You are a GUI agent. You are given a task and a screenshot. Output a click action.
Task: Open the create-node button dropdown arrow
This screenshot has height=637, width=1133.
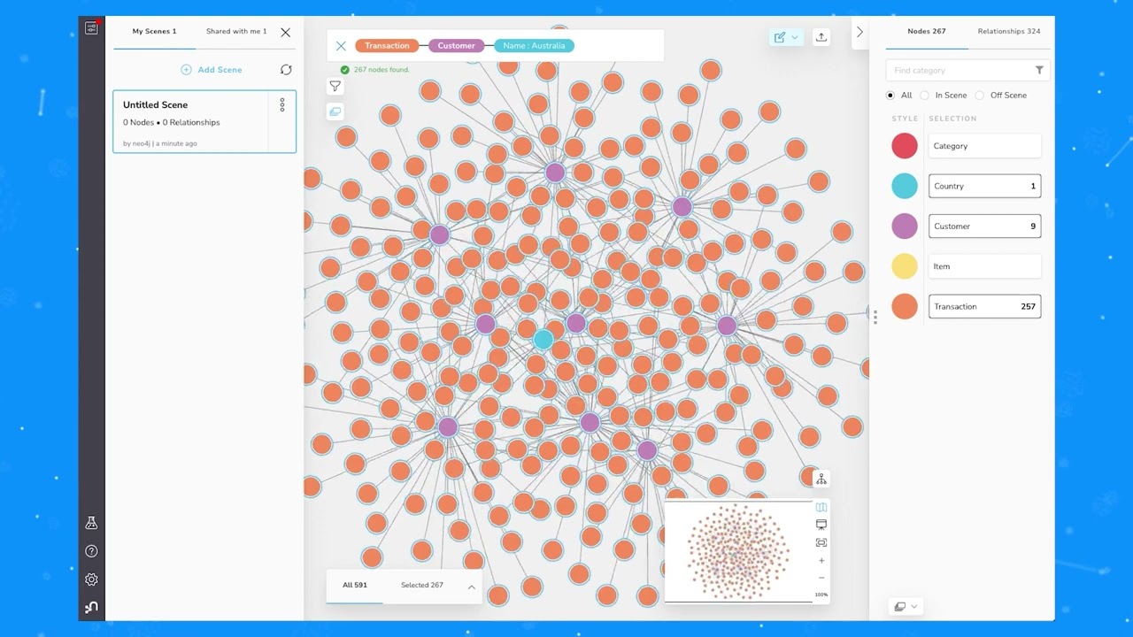click(795, 37)
